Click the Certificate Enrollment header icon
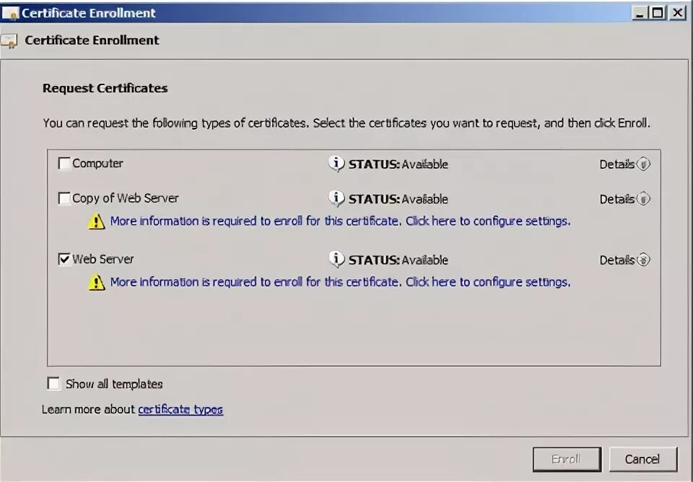The width and height of the screenshot is (693, 482). point(9,41)
